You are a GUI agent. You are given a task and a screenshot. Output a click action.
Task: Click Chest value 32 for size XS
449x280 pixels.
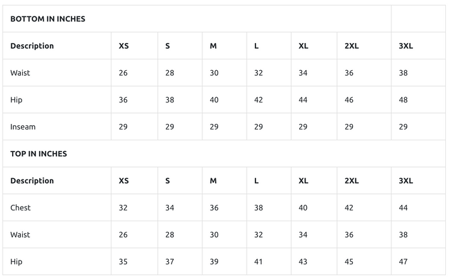pyautogui.click(x=123, y=207)
